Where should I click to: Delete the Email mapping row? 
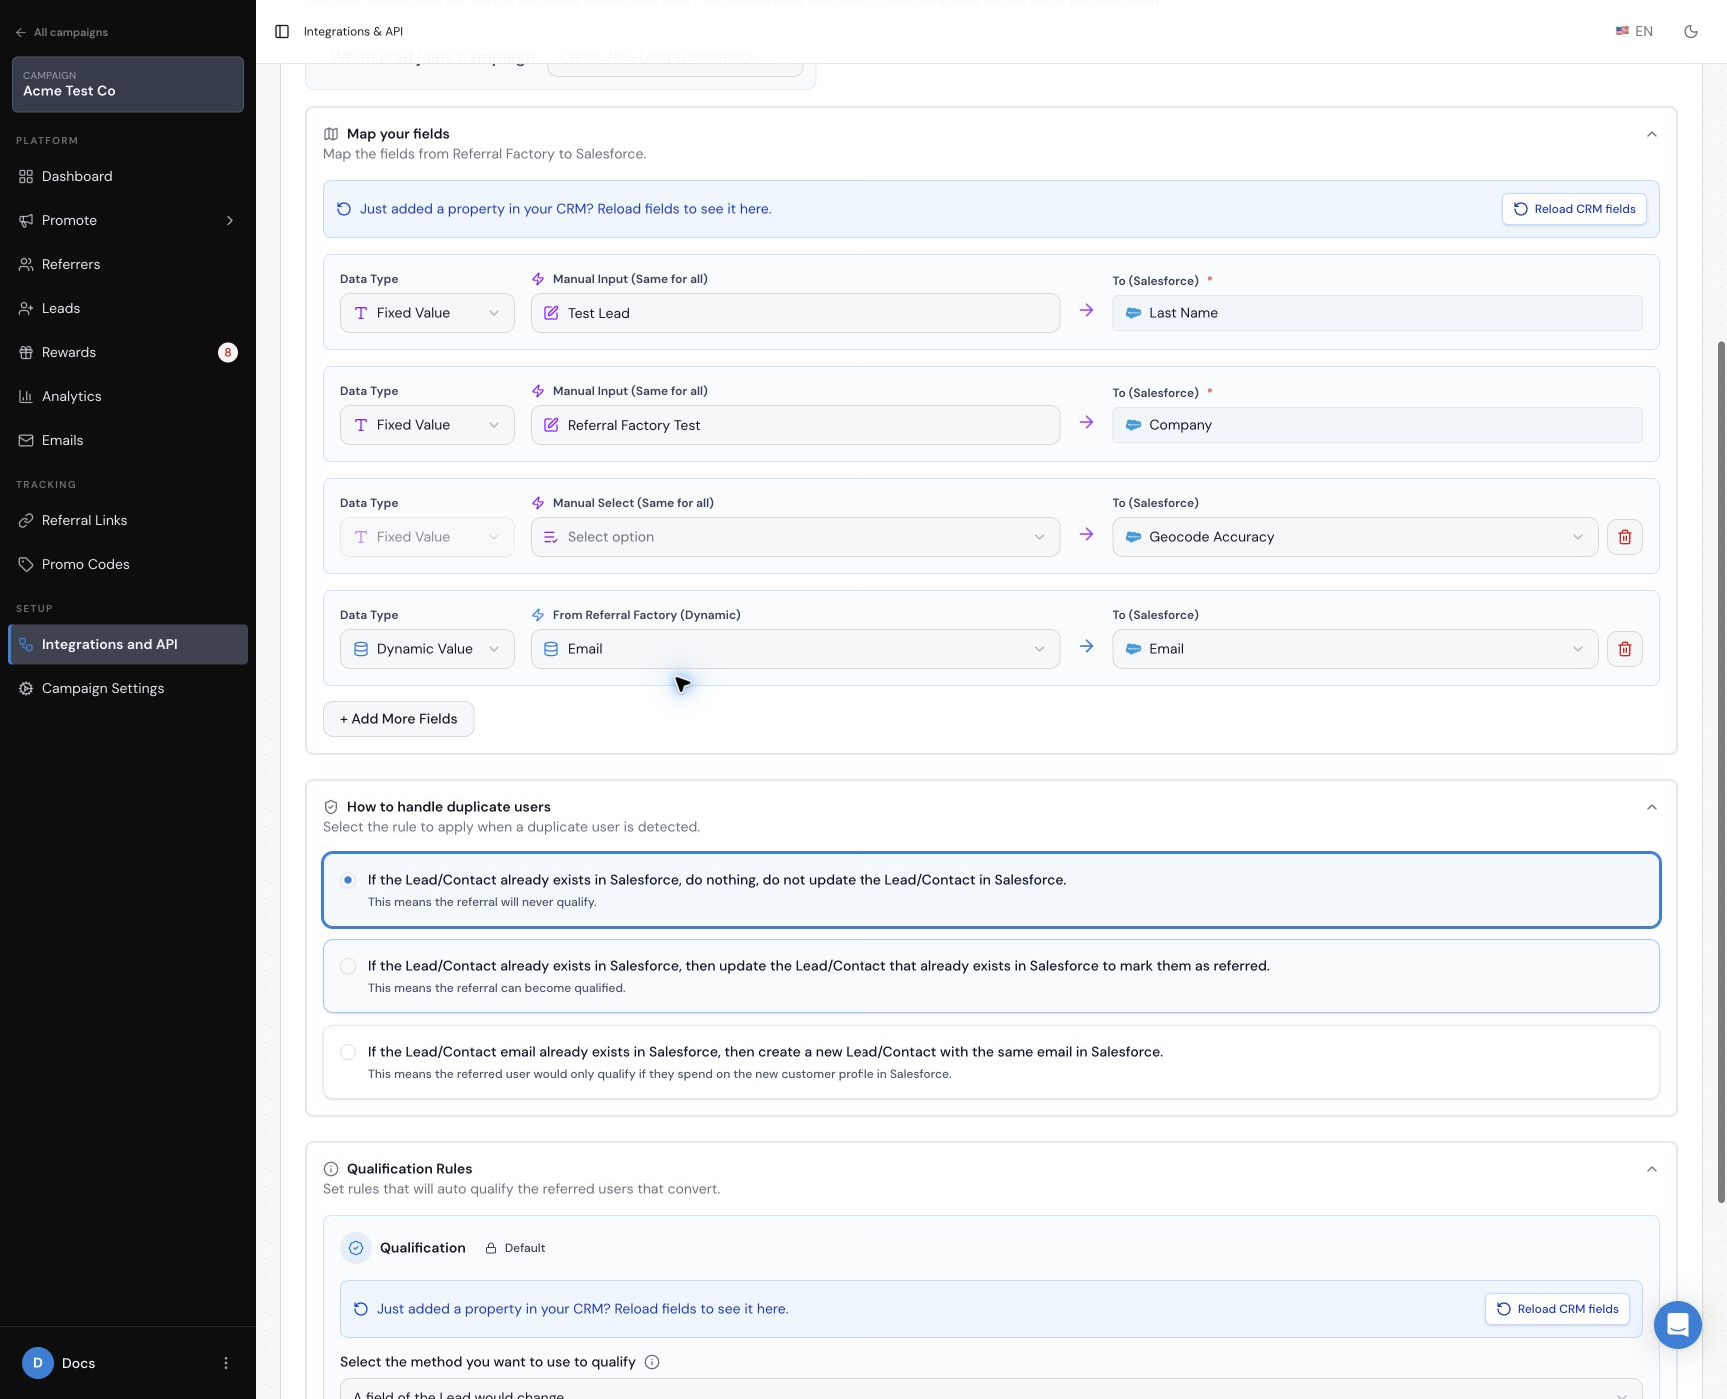1625,649
